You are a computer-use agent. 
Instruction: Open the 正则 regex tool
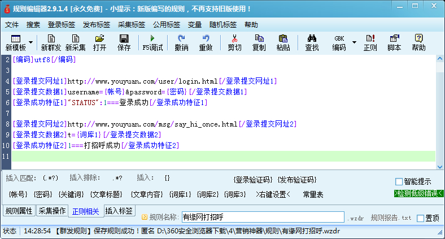point(370,42)
